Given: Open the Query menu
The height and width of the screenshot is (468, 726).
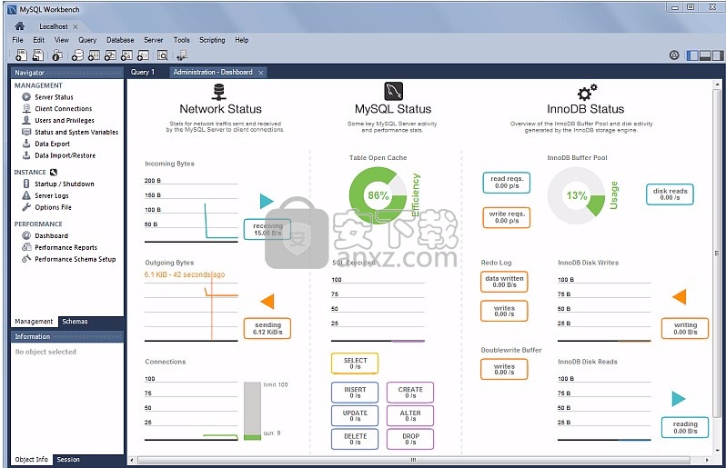Looking at the screenshot, I should tap(87, 40).
